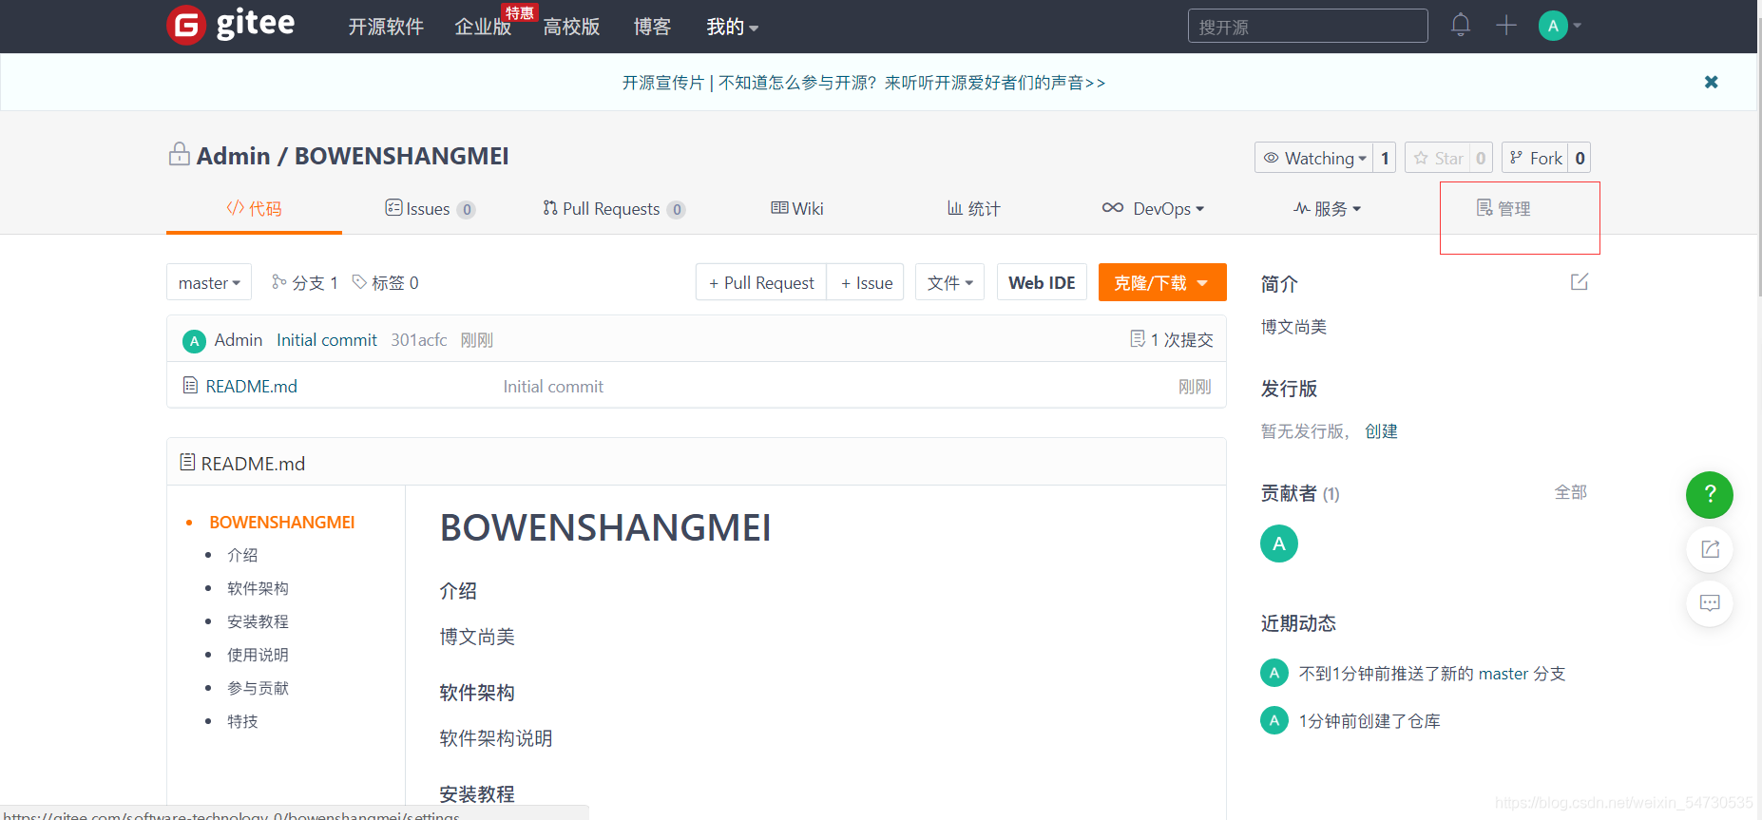Switch to the Pull Requests tab
The height and width of the screenshot is (820, 1762).
point(614,209)
